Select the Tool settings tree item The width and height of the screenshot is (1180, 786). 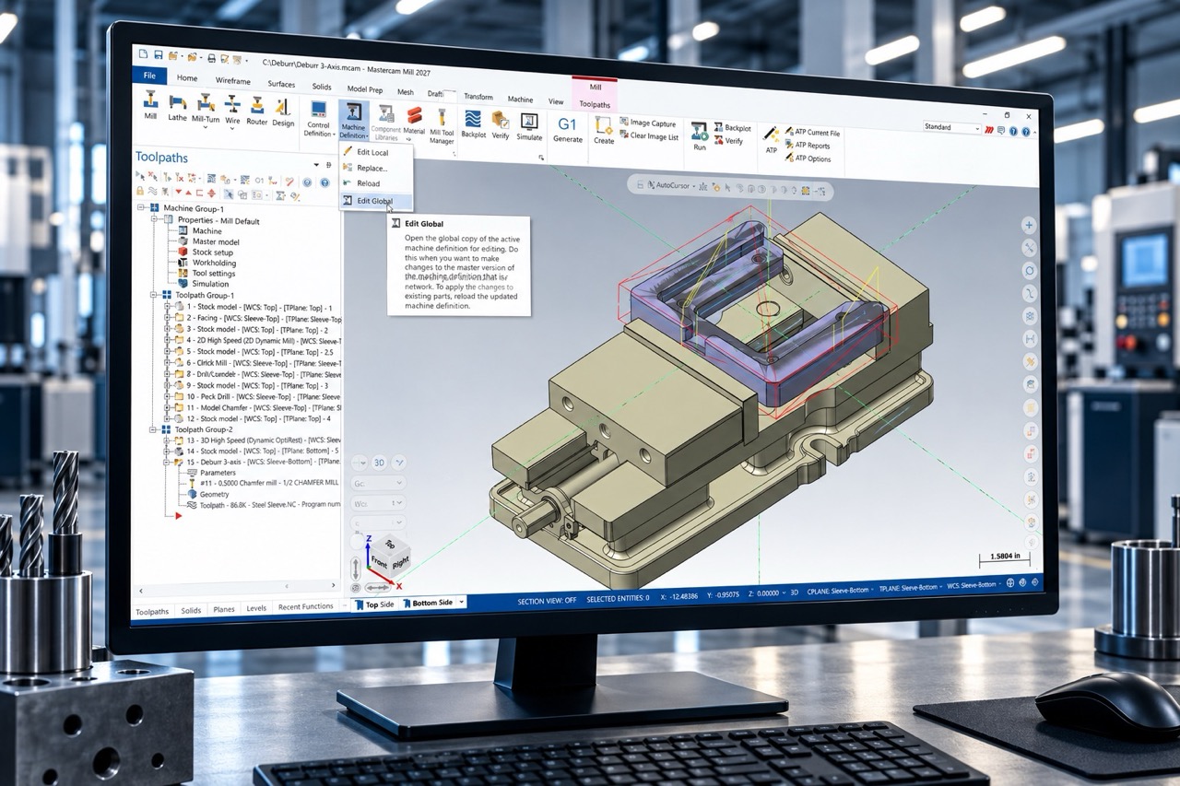pos(206,274)
